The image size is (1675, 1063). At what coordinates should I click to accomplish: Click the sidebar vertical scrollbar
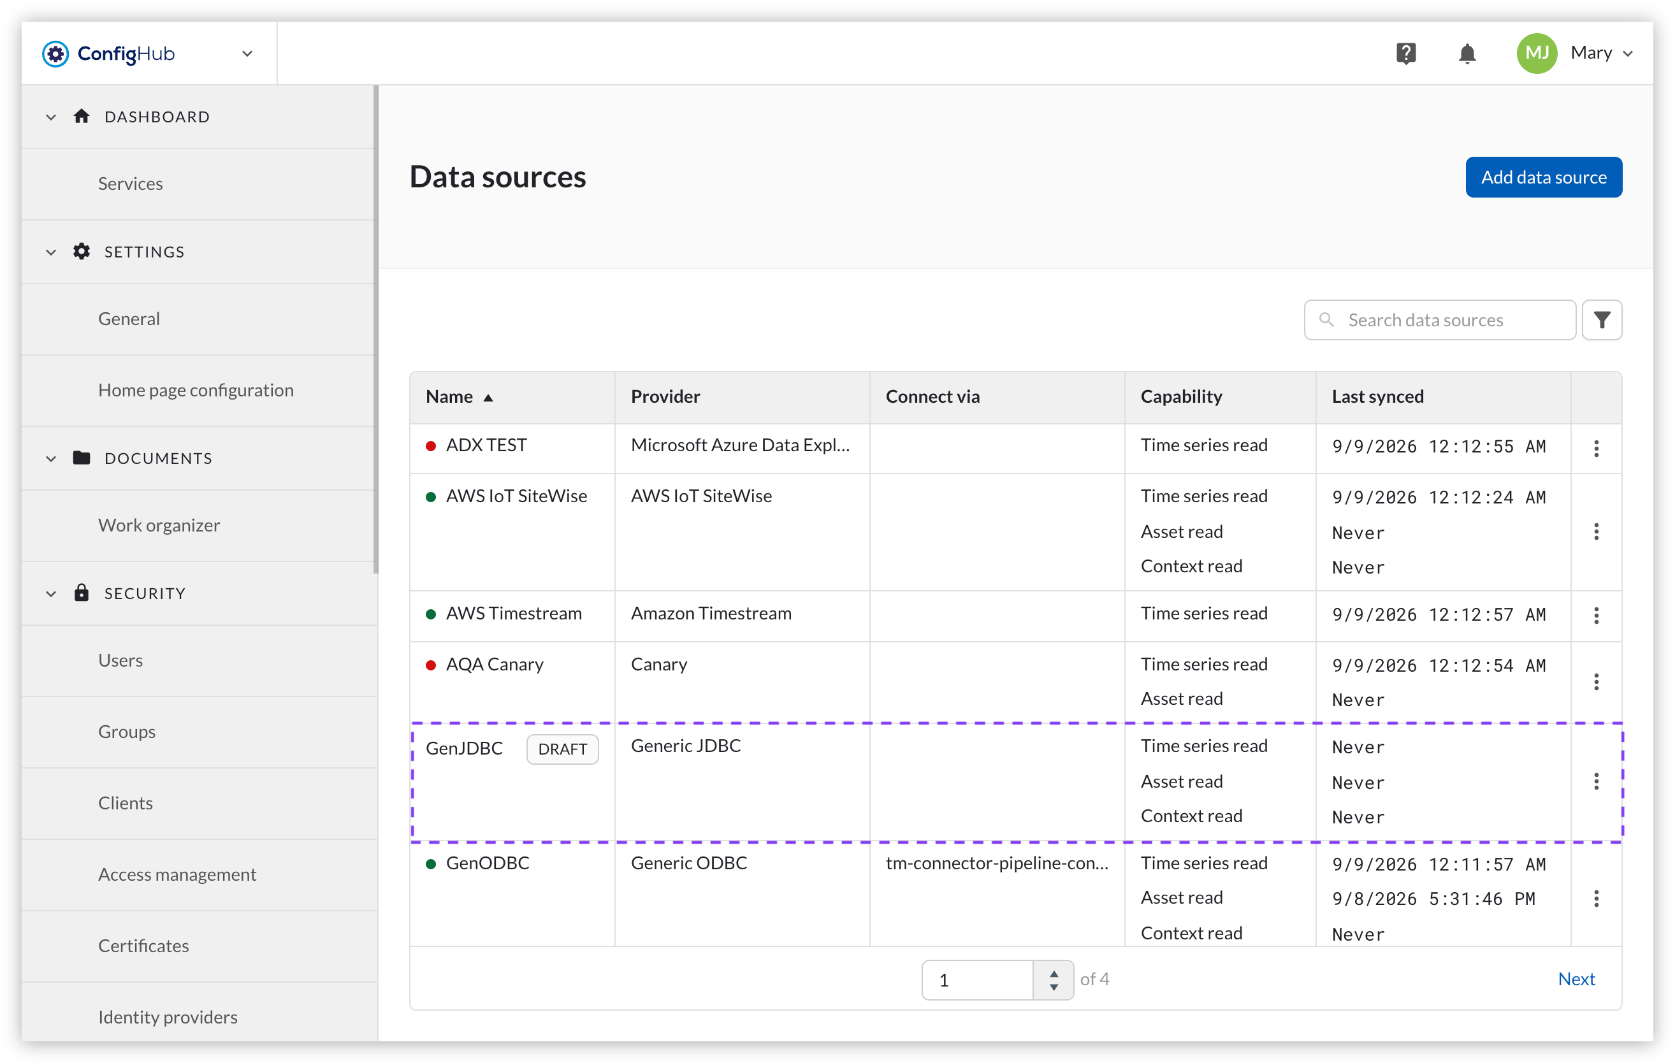pyautogui.click(x=375, y=329)
